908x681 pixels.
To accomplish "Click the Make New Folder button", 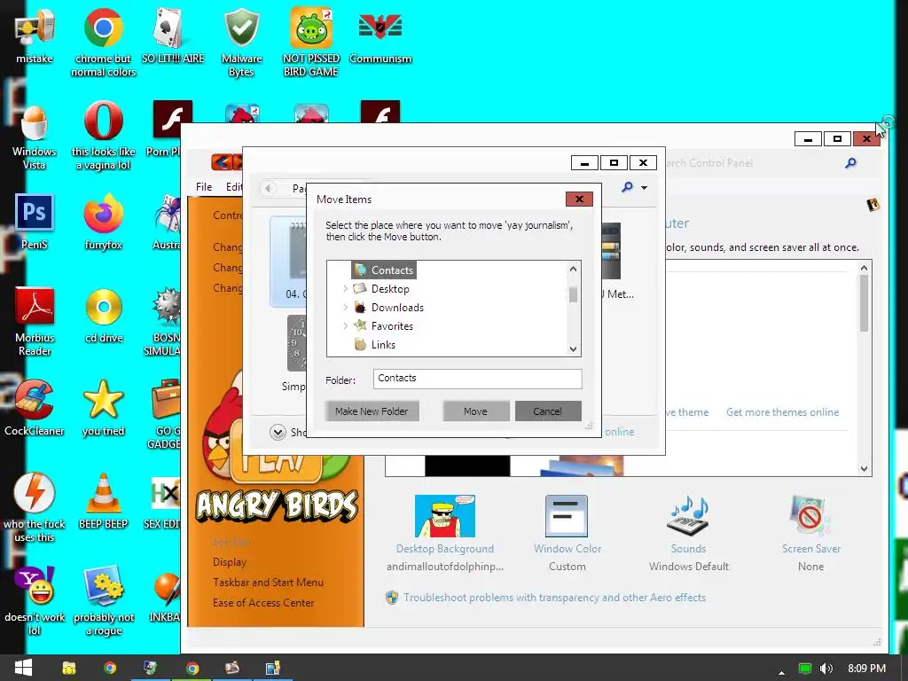I will pyautogui.click(x=372, y=411).
